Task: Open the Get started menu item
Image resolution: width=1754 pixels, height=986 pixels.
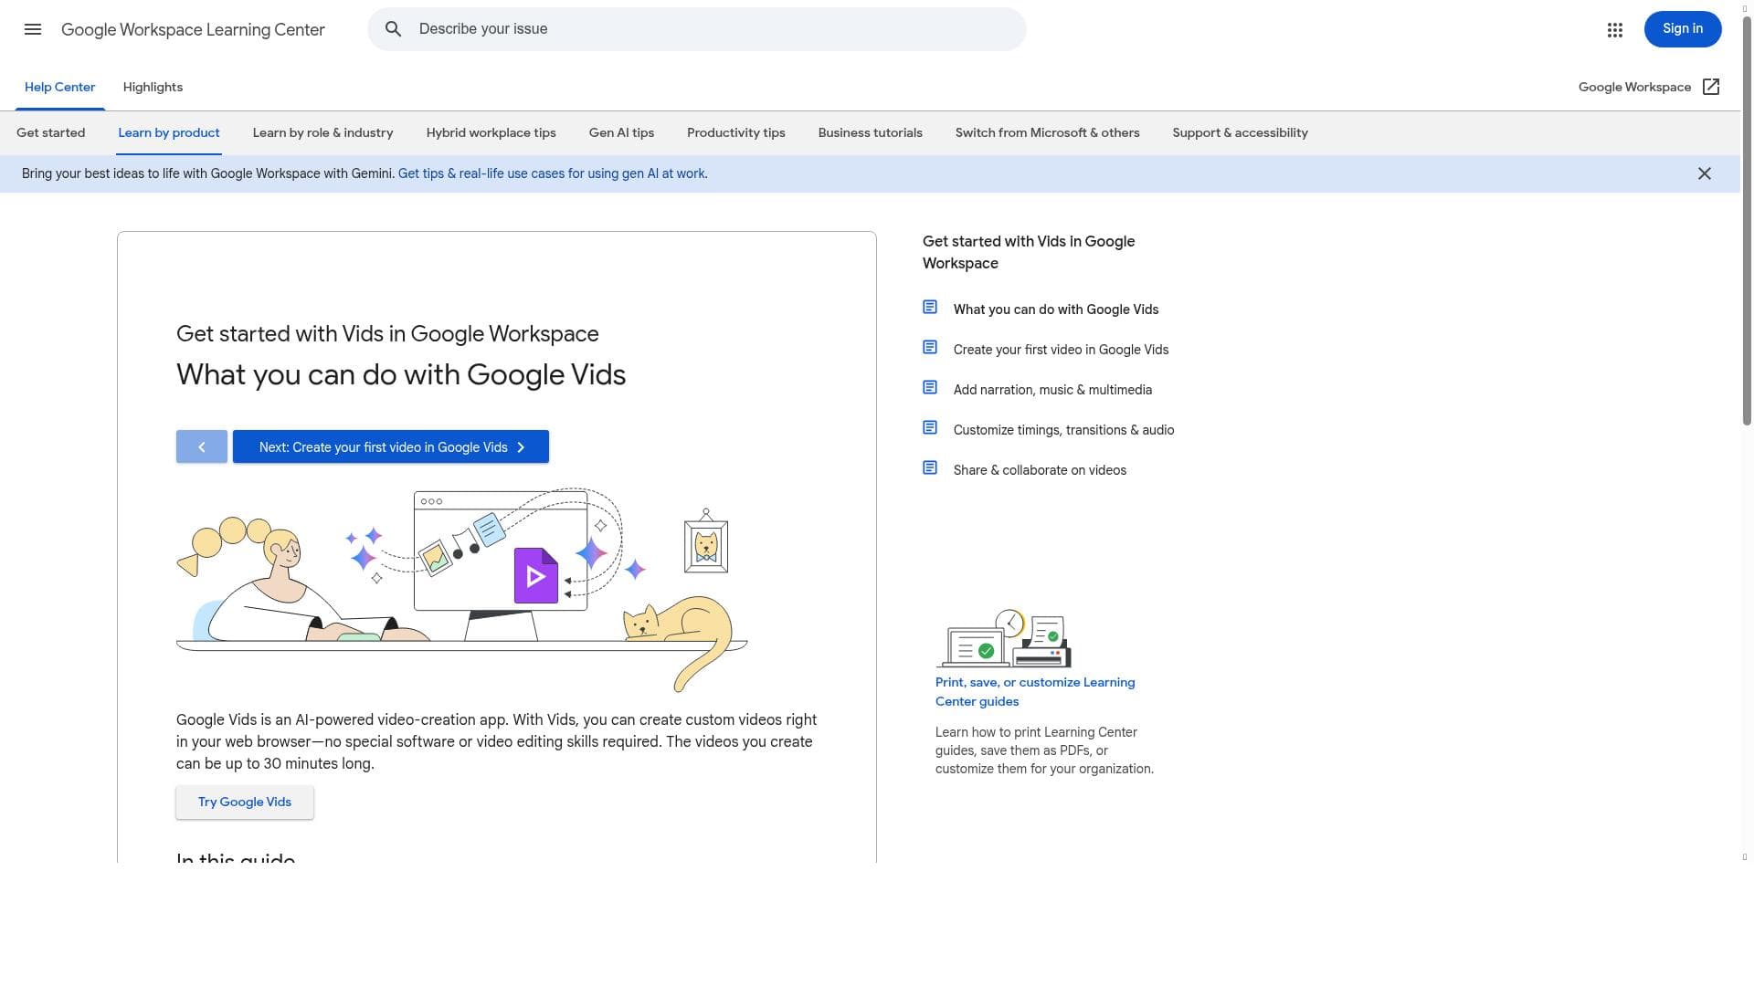Action: [x=51, y=133]
